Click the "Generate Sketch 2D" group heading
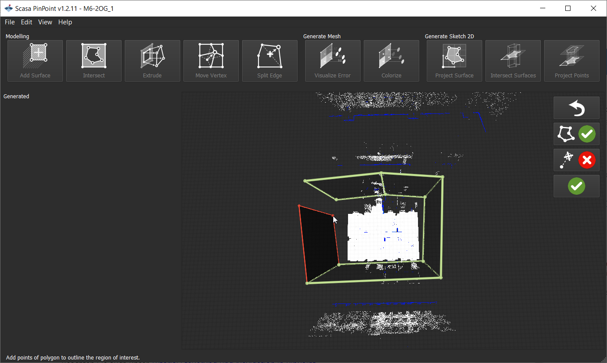 (x=449, y=37)
